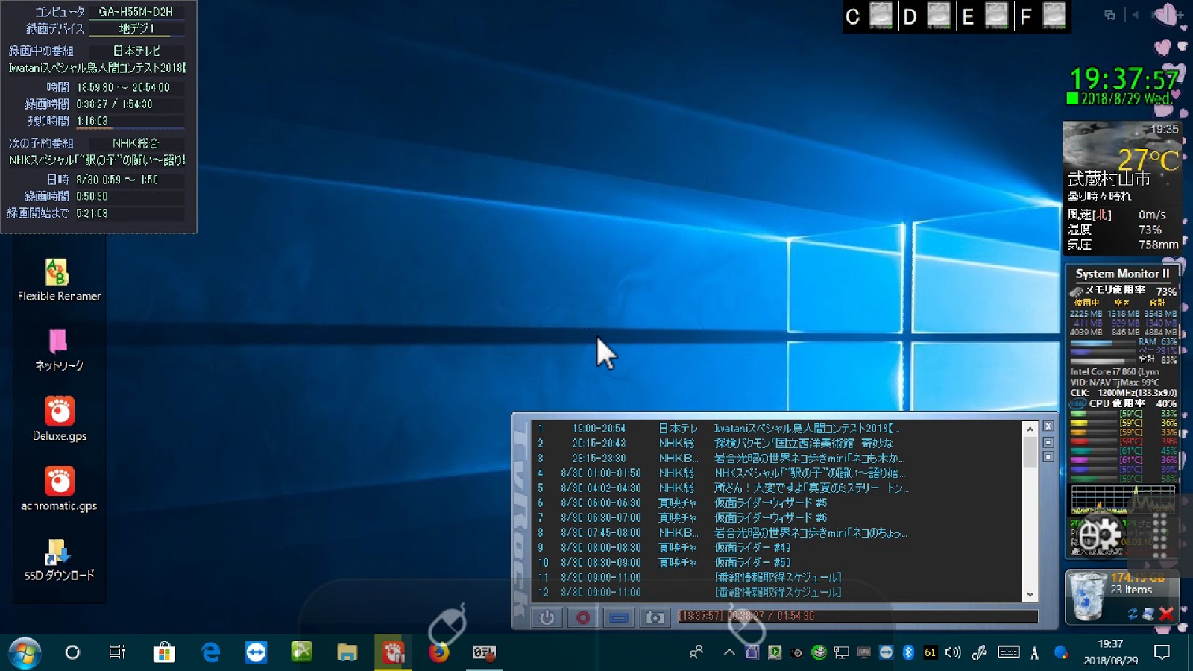Open the Action Center notifications
Image resolution: width=1193 pixels, height=671 pixels.
click(1162, 652)
